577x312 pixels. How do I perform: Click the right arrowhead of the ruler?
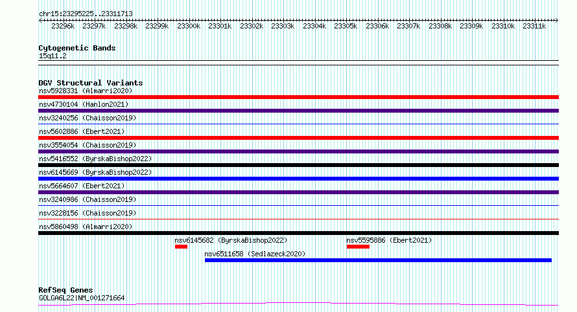[557, 20]
